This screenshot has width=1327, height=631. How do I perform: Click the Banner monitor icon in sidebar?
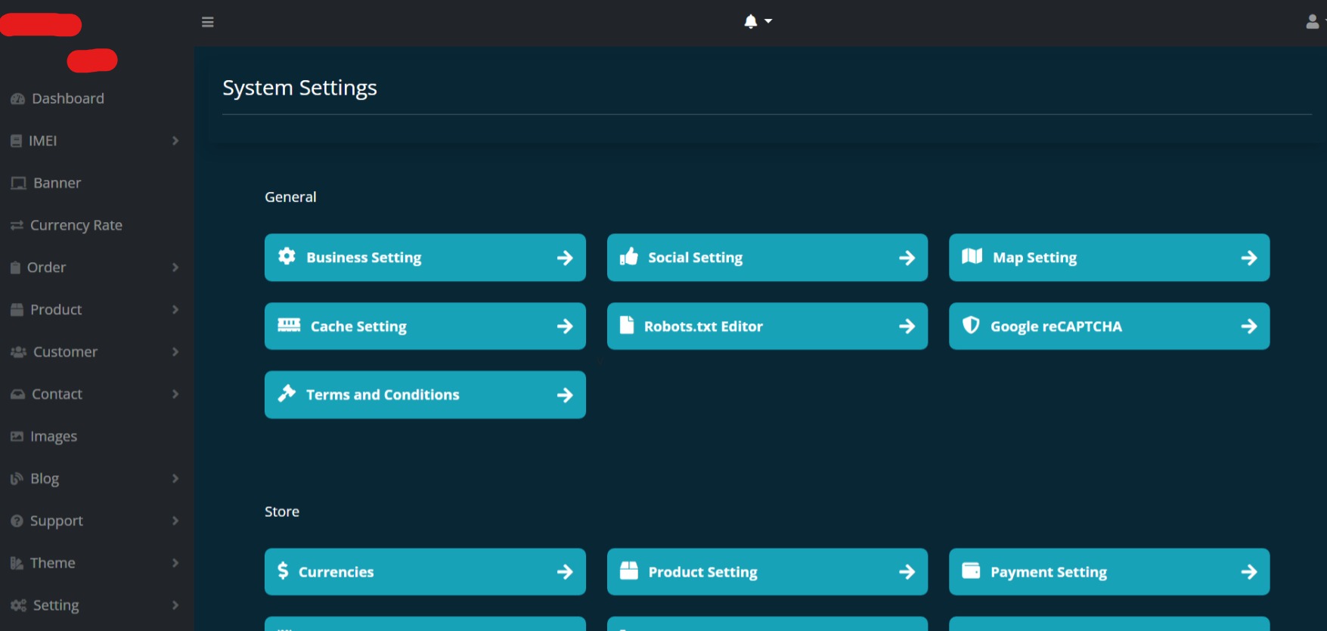pos(19,183)
